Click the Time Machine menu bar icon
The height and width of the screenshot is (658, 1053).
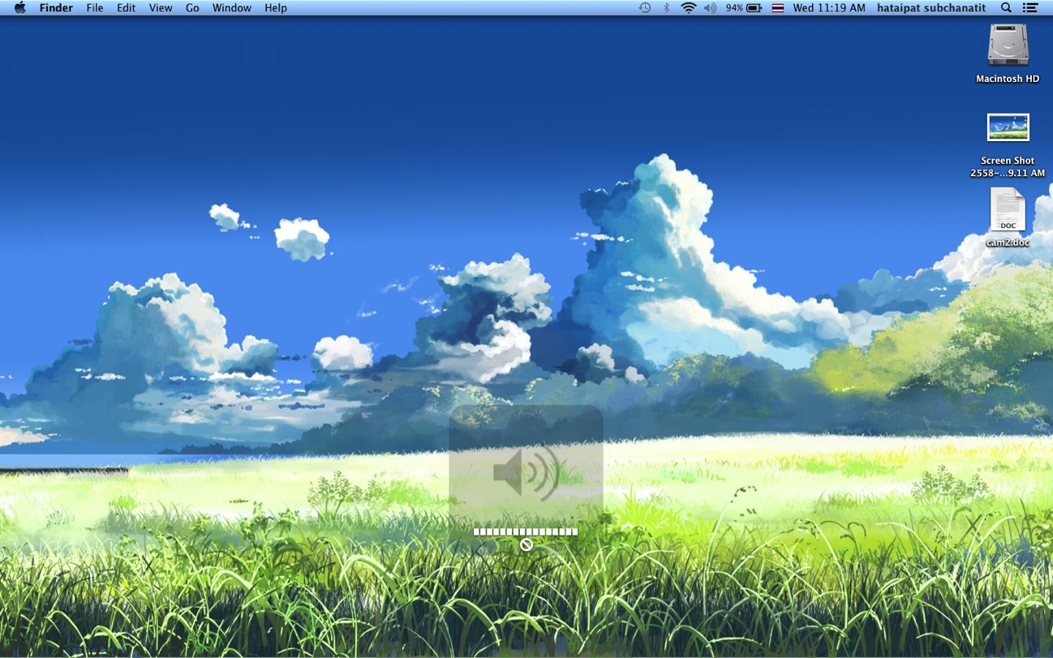pos(645,8)
